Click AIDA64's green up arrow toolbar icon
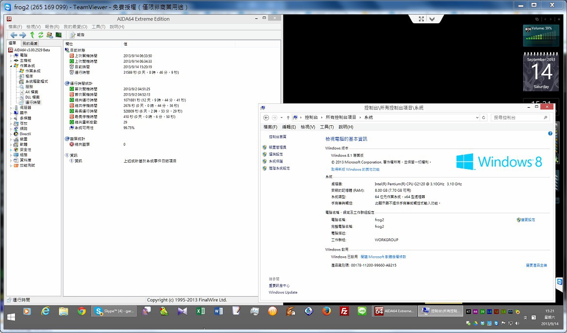Screen dimensions: 567x333 [x=32, y=35]
